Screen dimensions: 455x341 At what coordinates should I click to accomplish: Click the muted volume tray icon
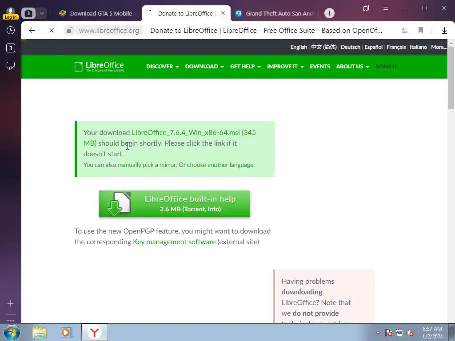[410, 333]
